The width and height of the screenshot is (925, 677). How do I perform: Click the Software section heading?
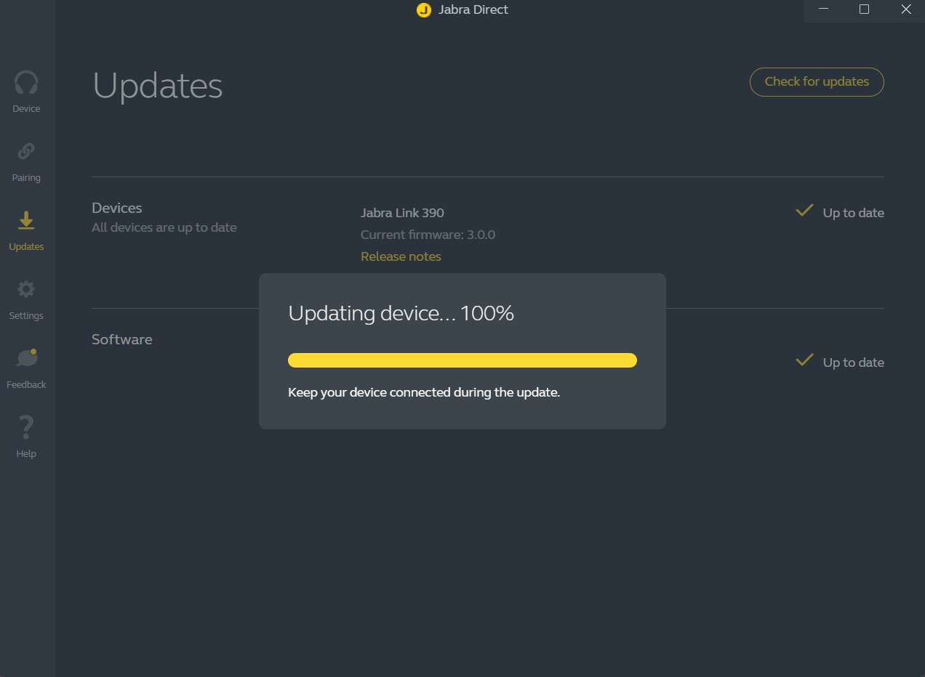[122, 339]
